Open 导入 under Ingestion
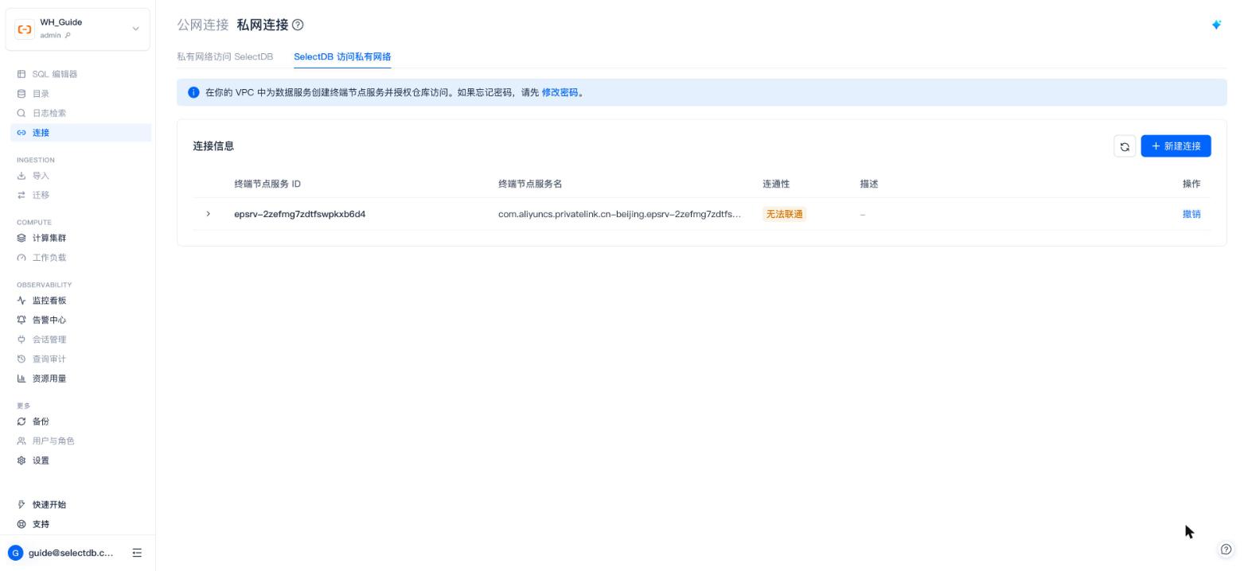Screen dimensions: 1248x571 [41, 176]
